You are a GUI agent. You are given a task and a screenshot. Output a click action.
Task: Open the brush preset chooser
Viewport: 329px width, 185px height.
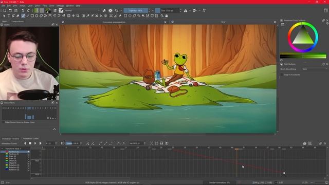pyautogui.click(x=61, y=10)
